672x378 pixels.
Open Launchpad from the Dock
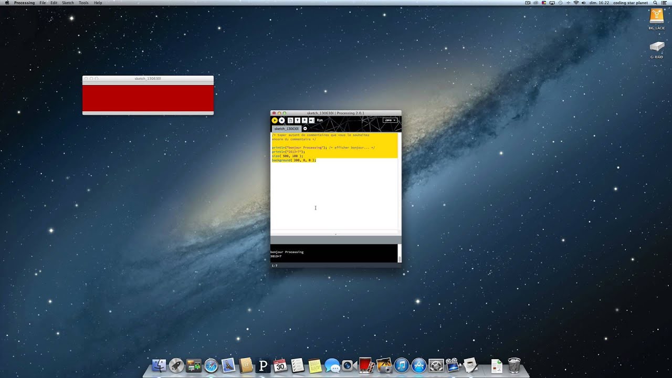pos(176,365)
